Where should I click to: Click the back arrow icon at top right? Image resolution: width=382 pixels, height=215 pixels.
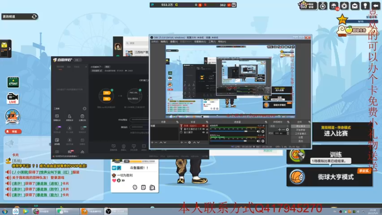[376, 6]
